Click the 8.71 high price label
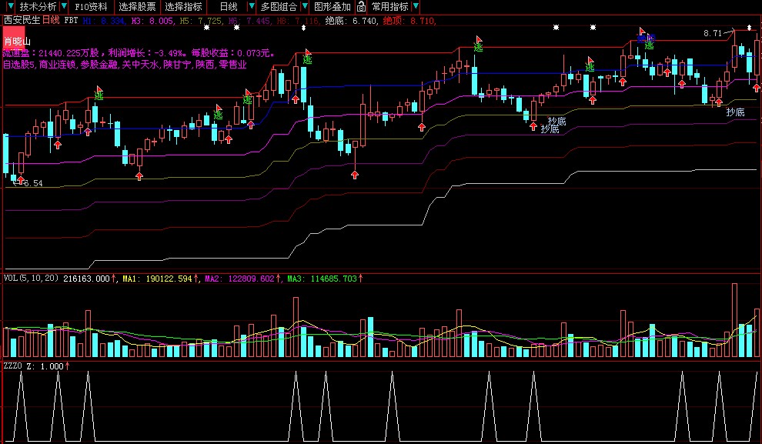The width and height of the screenshot is (762, 444). [712, 33]
